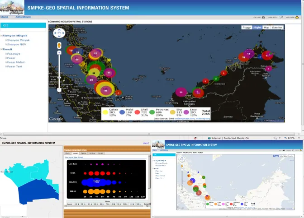Select the magenta cluster marker labeled 14
The height and width of the screenshot is (218, 304).
[x=181, y=92]
